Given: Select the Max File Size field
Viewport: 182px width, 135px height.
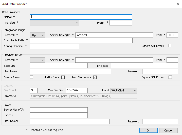Looking at the screenshot, I should click(77, 90).
